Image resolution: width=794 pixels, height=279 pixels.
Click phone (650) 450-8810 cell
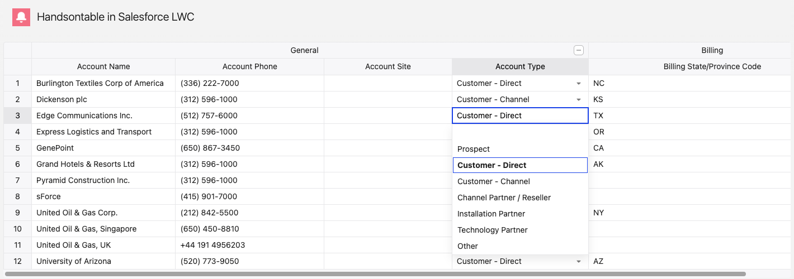pos(250,229)
